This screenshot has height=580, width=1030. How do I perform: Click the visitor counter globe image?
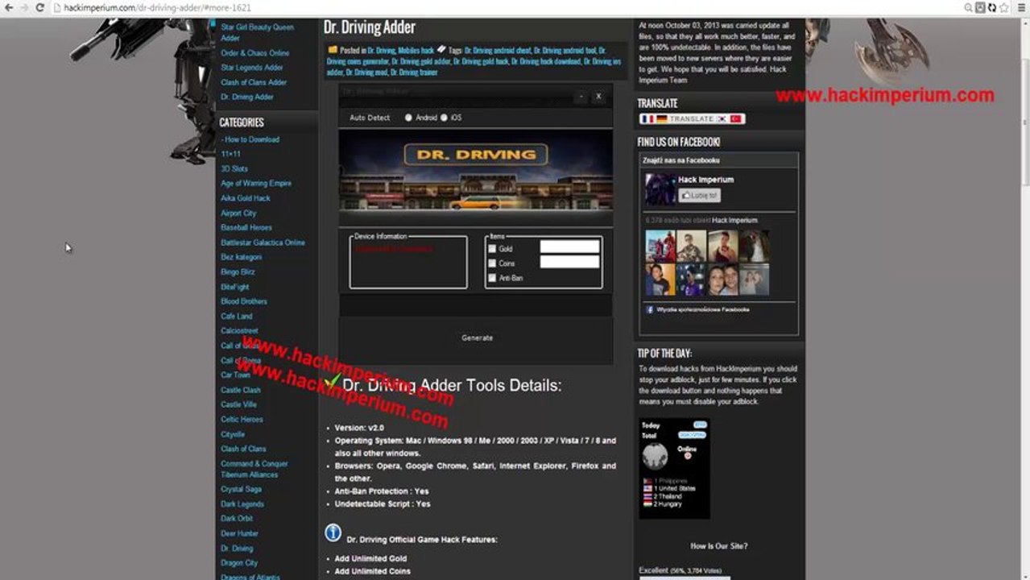[x=655, y=457]
